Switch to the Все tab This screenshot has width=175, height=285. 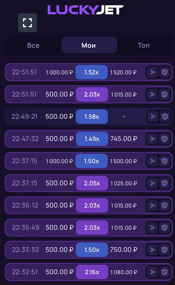[x=33, y=45]
